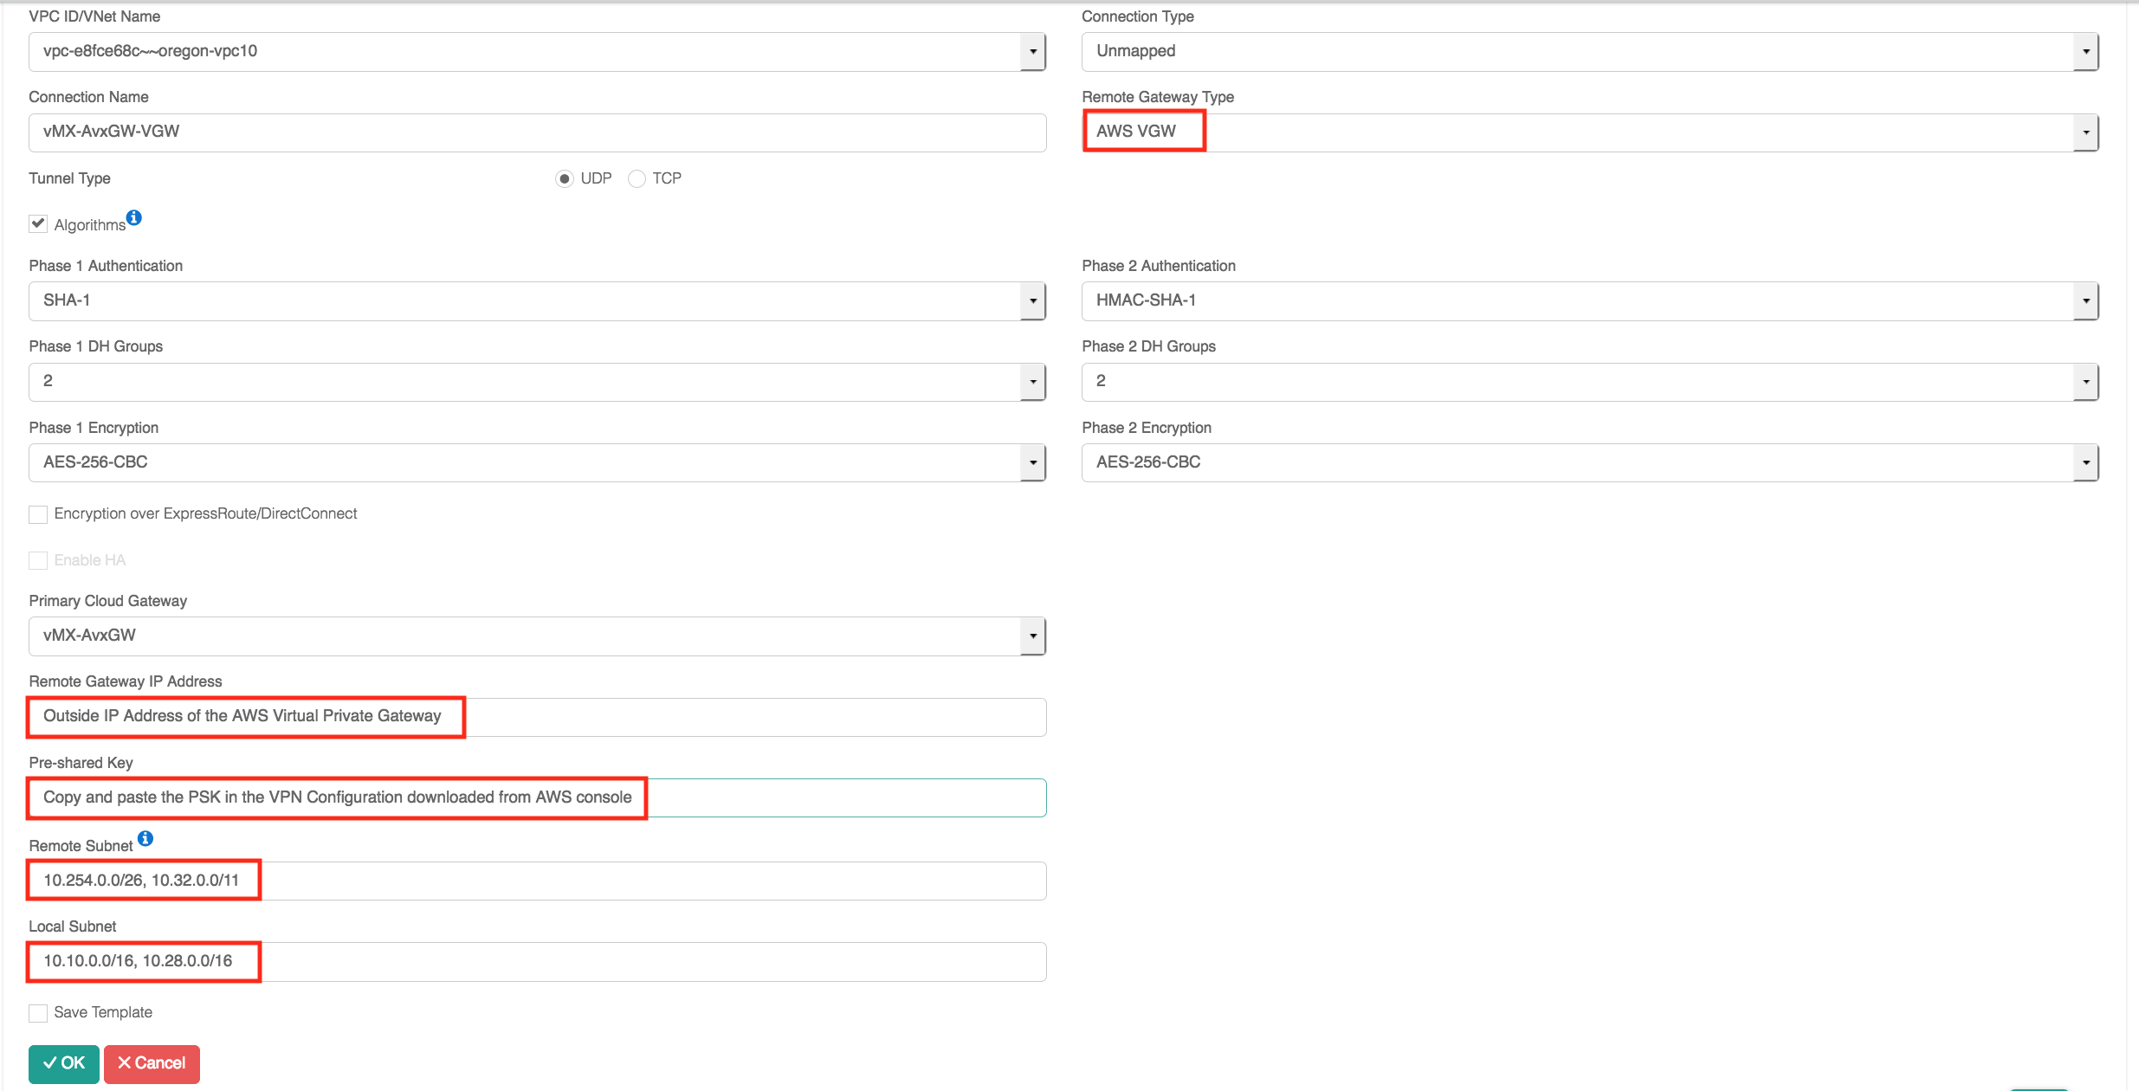Image resolution: width=2139 pixels, height=1091 pixels.
Task: Open the VPC ID/VNet Name dropdown
Action: coord(1032,52)
